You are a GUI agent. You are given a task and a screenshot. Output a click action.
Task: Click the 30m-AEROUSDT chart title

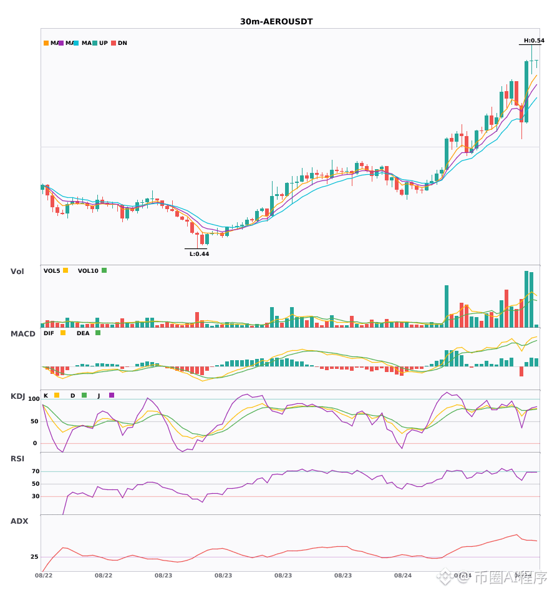276,22
